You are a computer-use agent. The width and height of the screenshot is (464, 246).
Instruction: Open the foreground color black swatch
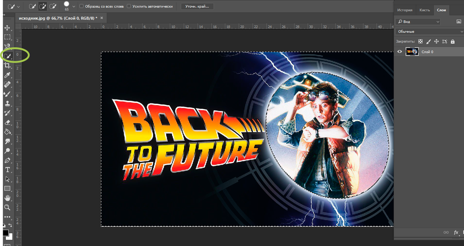[5, 233]
